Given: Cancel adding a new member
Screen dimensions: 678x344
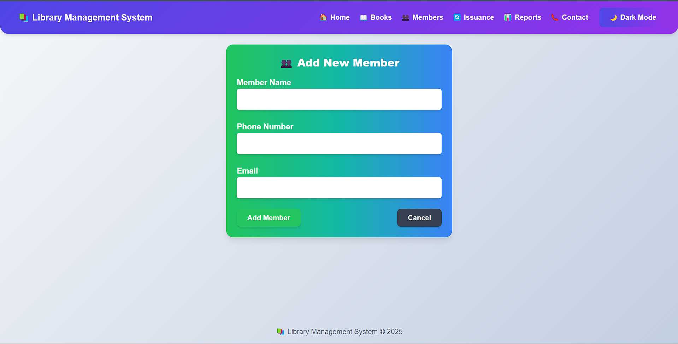Looking at the screenshot, I should coord(419,218).
